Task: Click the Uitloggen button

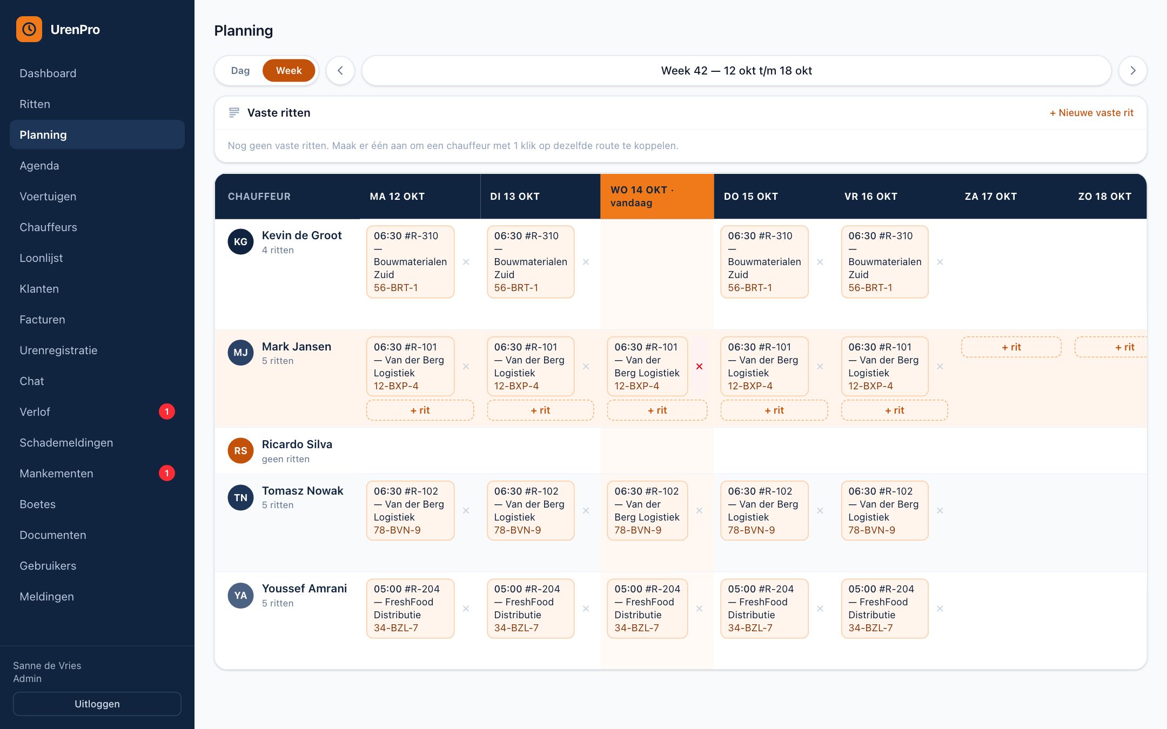Action: [97, 704]
